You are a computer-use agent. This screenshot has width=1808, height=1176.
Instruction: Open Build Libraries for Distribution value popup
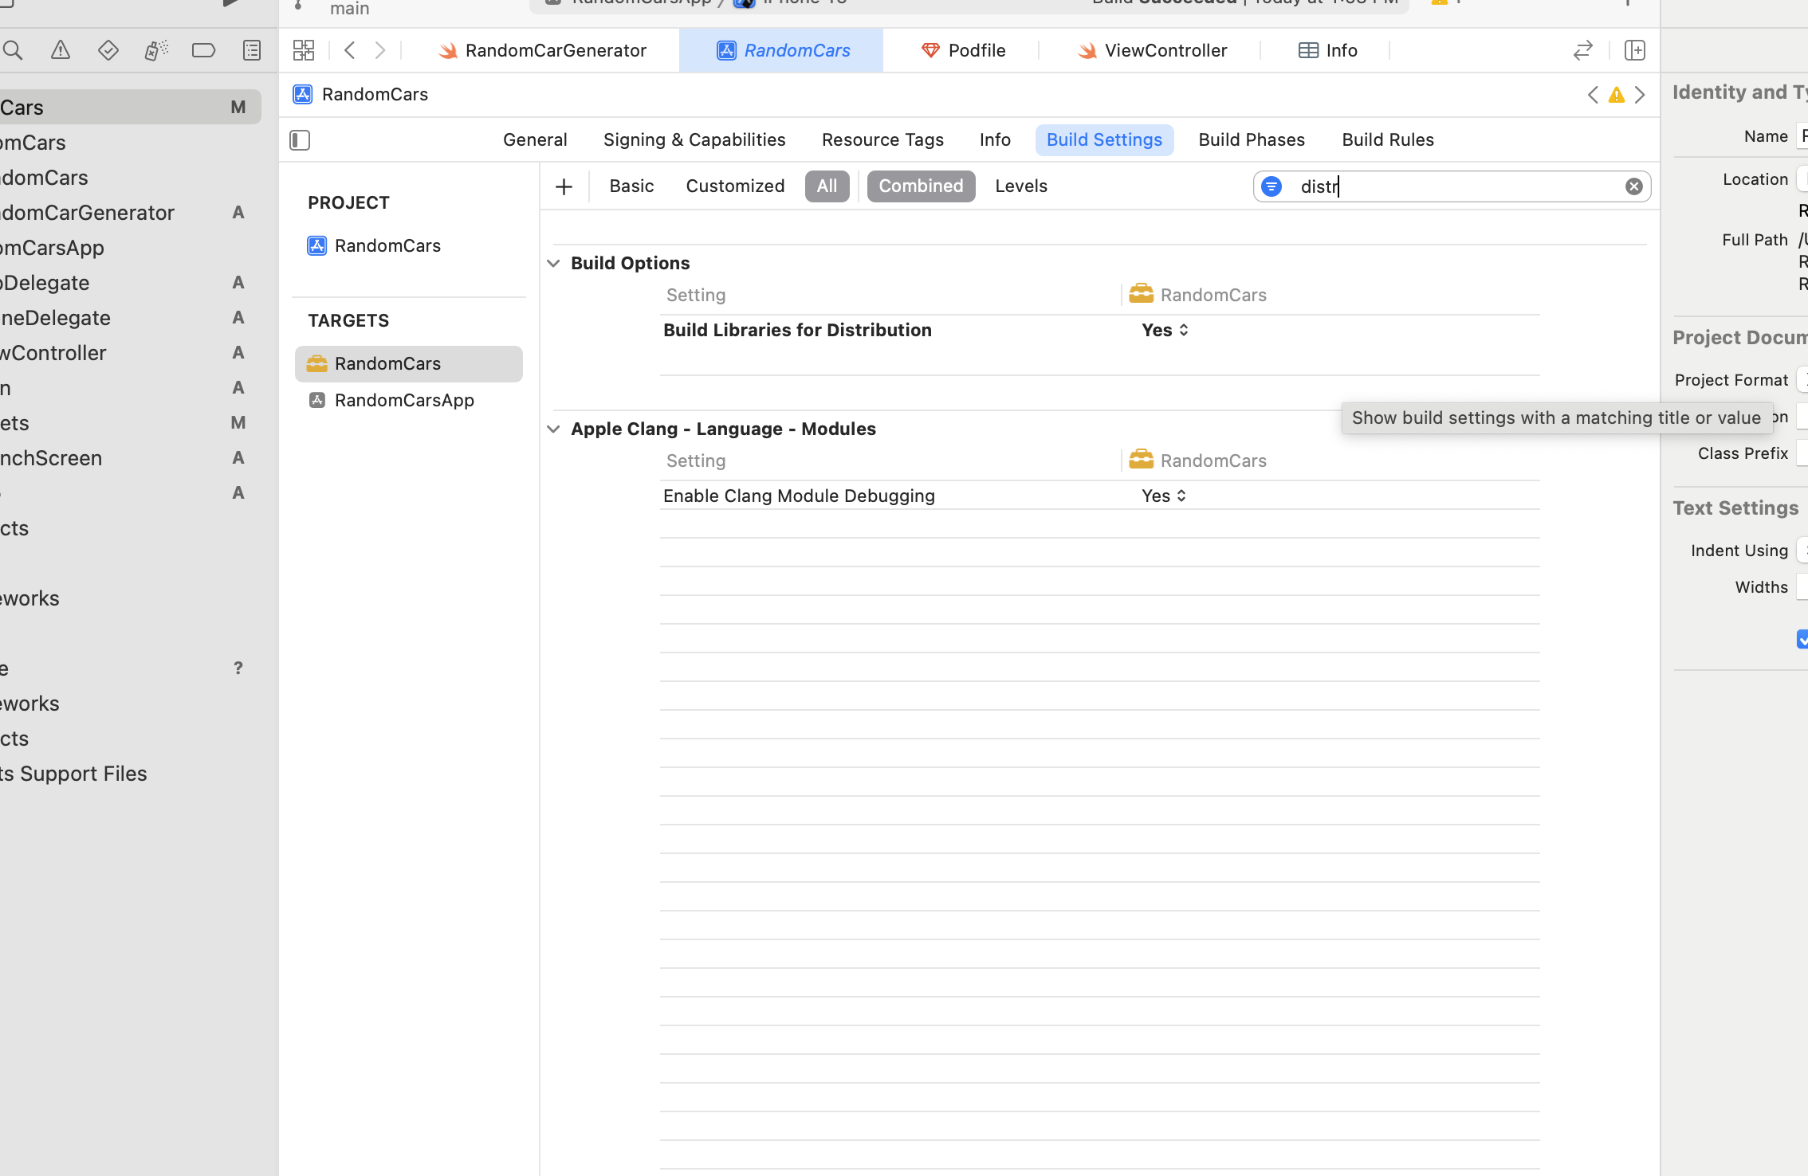pos(1165,330)
